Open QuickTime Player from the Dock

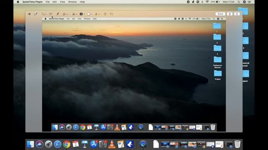point(143,144)
